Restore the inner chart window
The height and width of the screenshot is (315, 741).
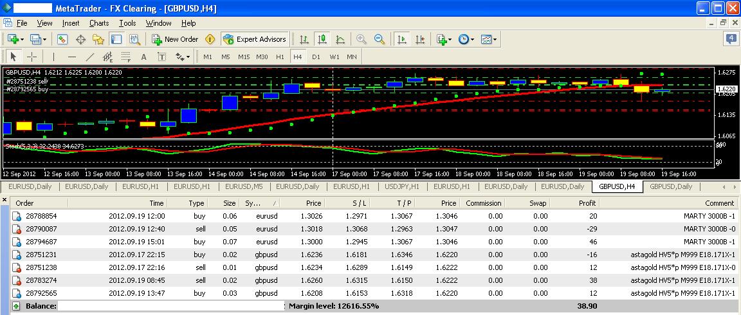coord(723,22)
